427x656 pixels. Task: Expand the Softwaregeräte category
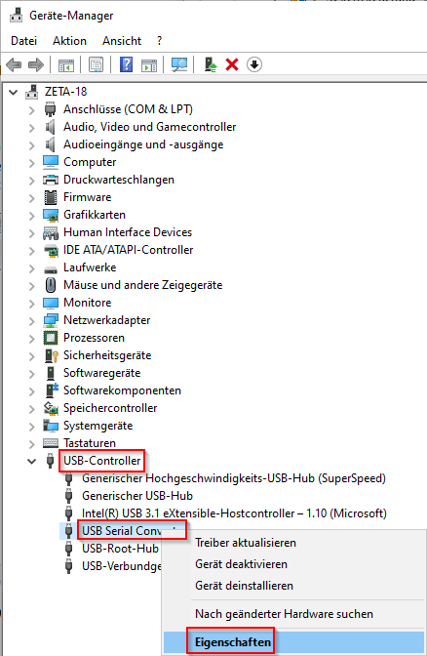tap(32, 374)
